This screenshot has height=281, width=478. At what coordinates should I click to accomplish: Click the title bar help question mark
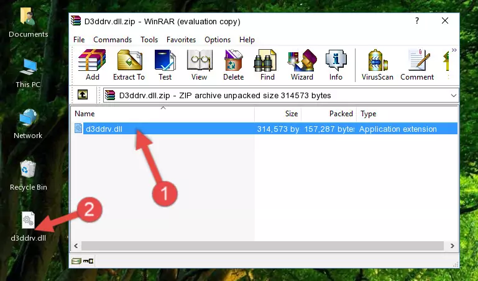pyautogui.click(x=417, y=21)
